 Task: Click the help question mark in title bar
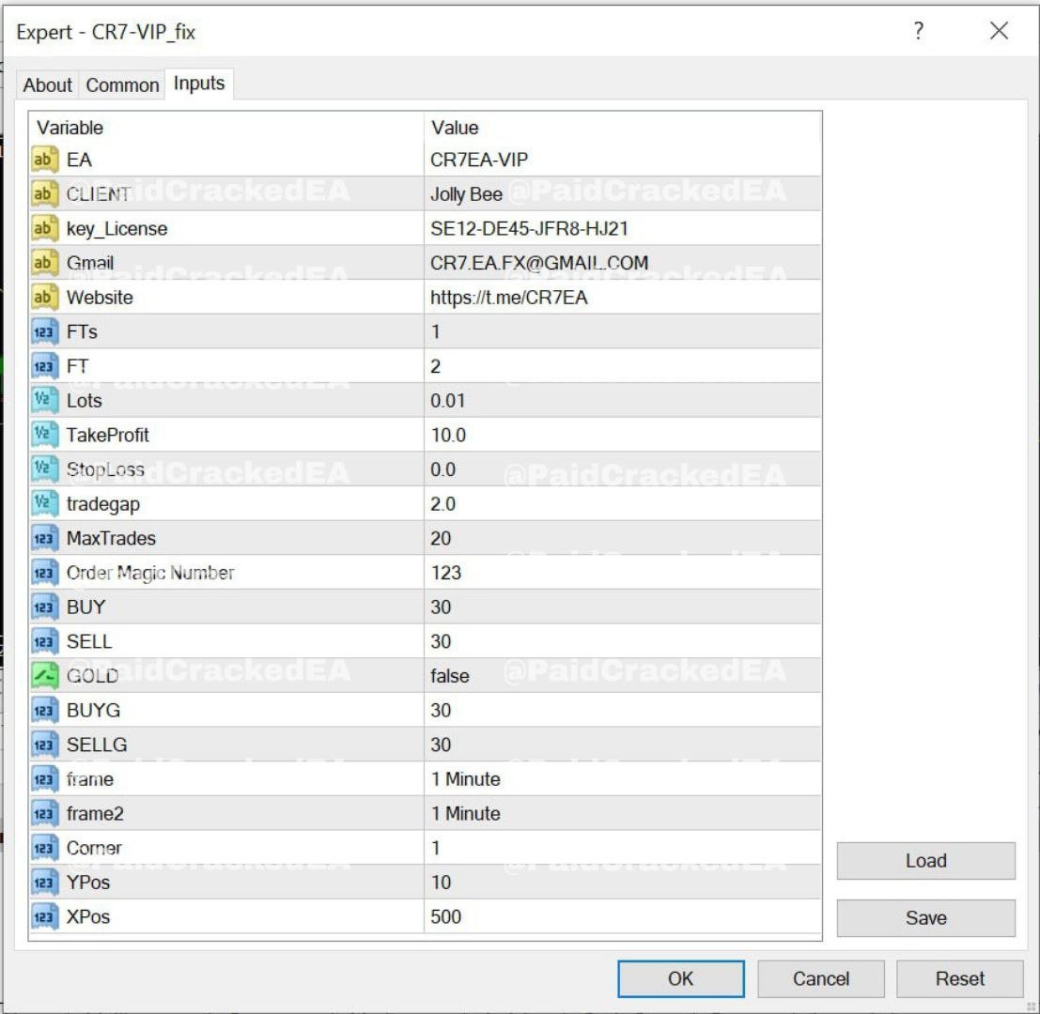(x=918, y=32)
